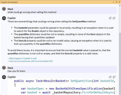121x95 pixels.
Task: Click the Copilot logo beside the code response
Action: click(x=4, y=77)
